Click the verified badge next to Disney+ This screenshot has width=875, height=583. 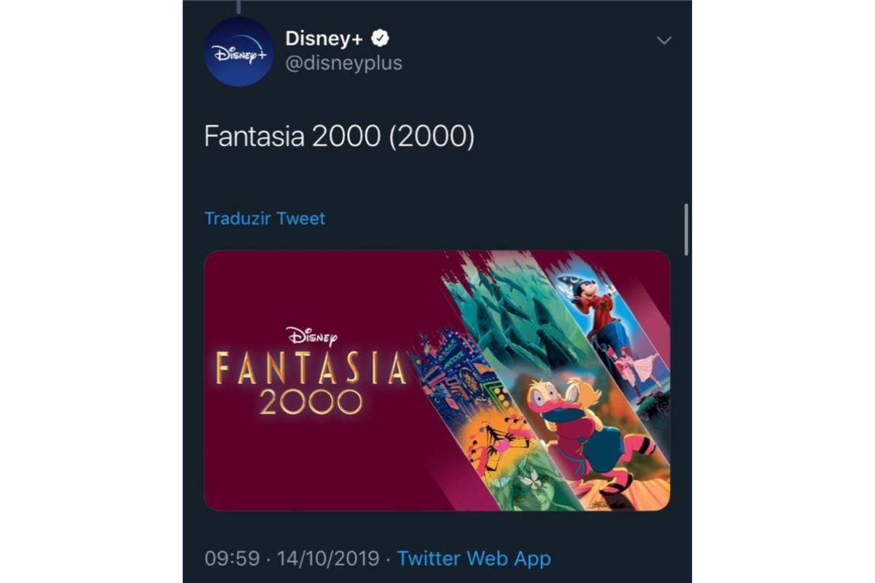[381, 39]
